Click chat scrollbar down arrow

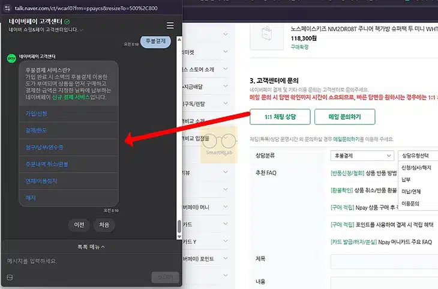(179, 237)
